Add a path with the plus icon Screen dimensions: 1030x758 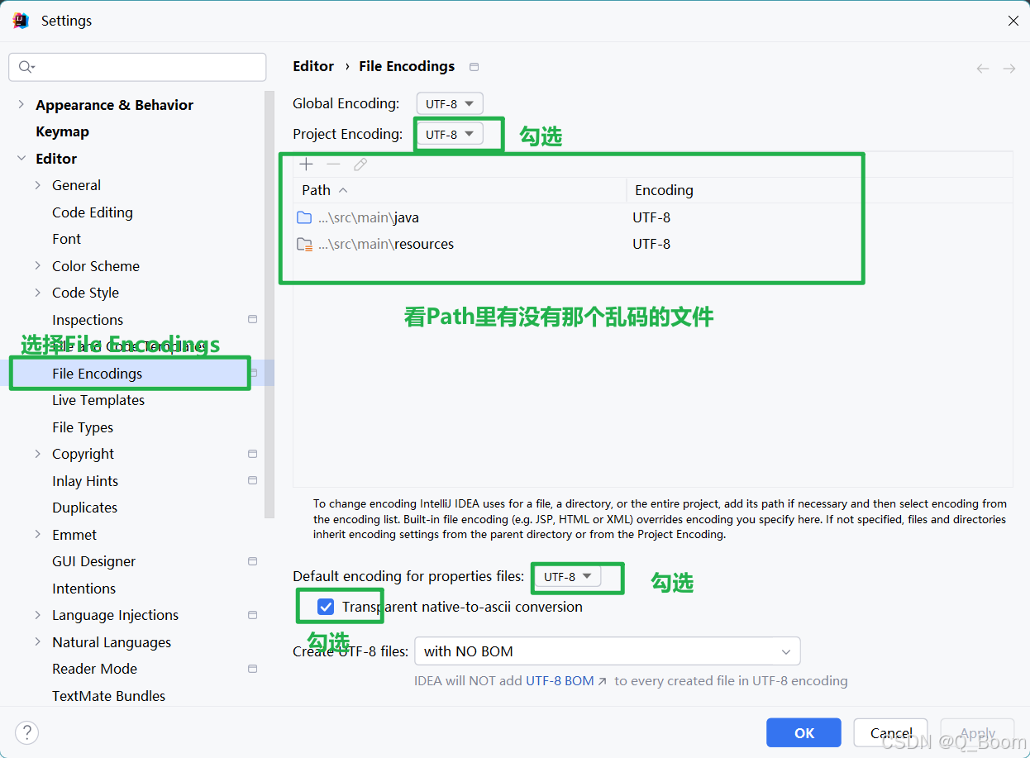(x=306, y=164)
